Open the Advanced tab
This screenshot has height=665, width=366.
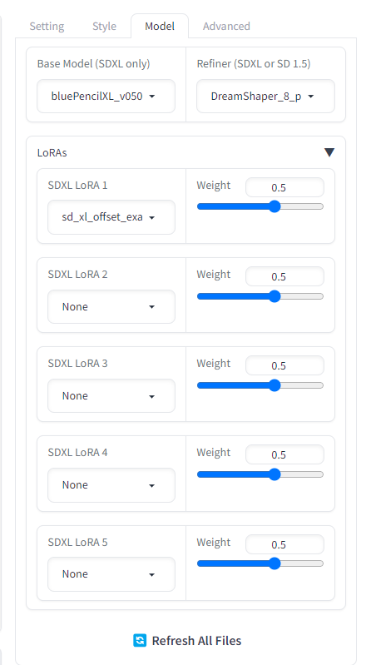click(x=226, y=27)
